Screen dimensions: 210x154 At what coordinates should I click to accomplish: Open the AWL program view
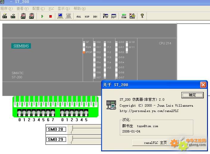click(x=79, y=17)
